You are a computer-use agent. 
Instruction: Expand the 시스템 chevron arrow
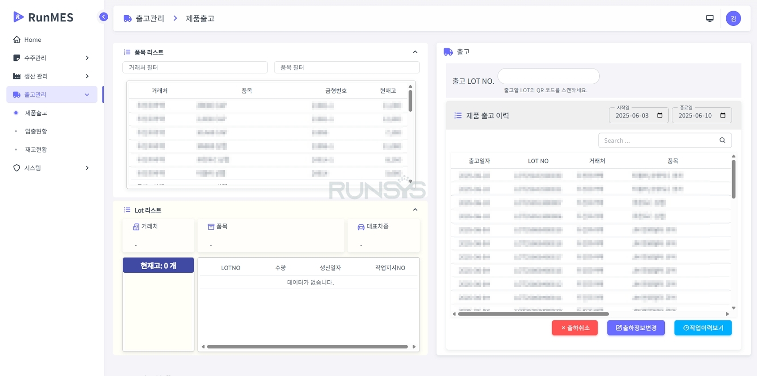coord(87,168)
